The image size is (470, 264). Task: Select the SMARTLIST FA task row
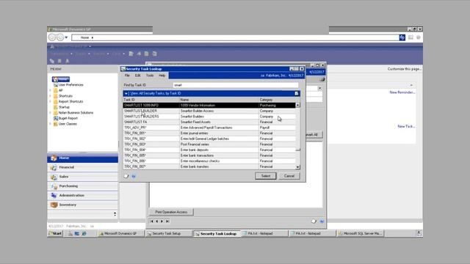209,122
